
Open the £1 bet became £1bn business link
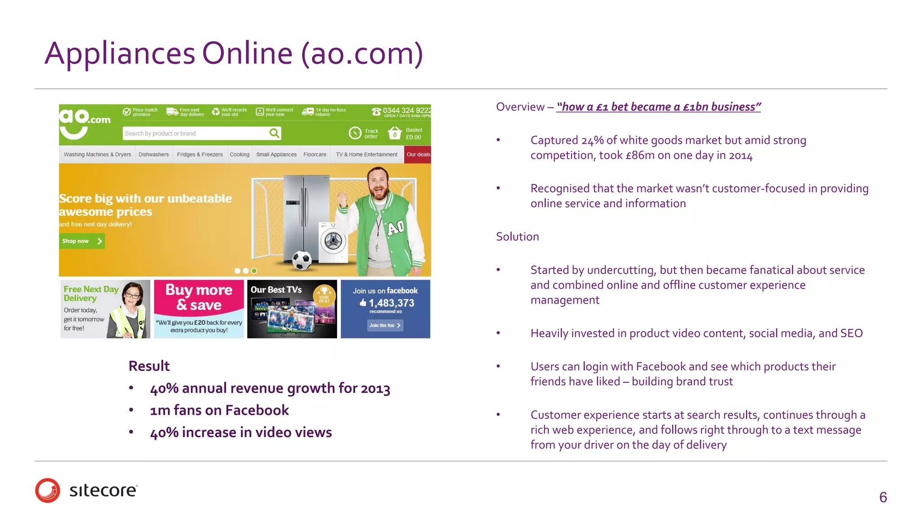click(x=659, y=107)
